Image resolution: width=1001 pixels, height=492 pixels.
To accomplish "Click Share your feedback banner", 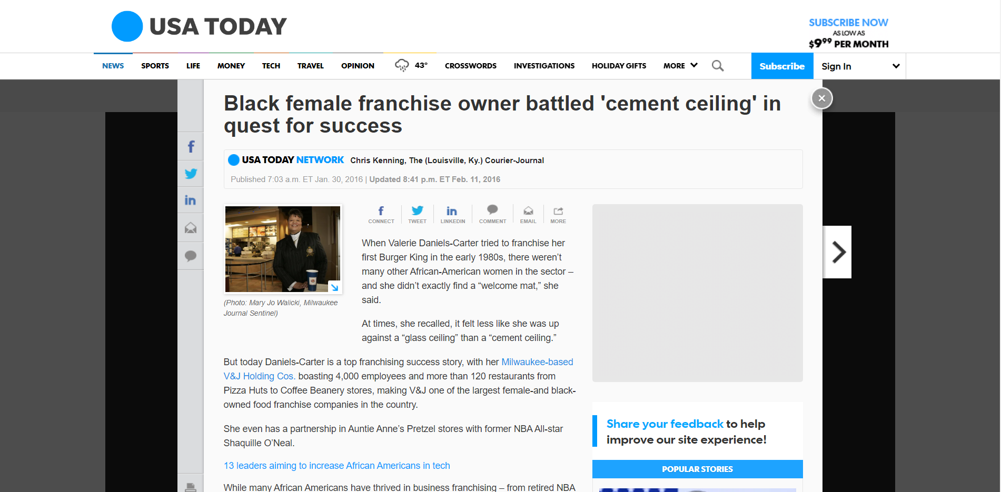I will point(698,431).
